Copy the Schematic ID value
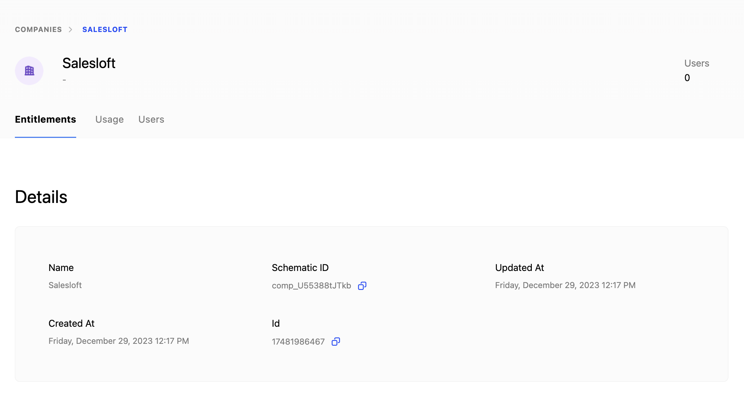Screen dimensions: 744x394 (362, 285)
